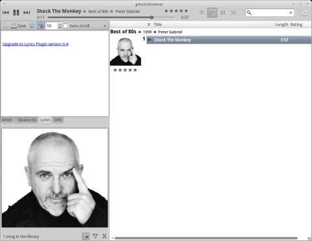
Task: Pause the playing song
Action: click(16, 12)
